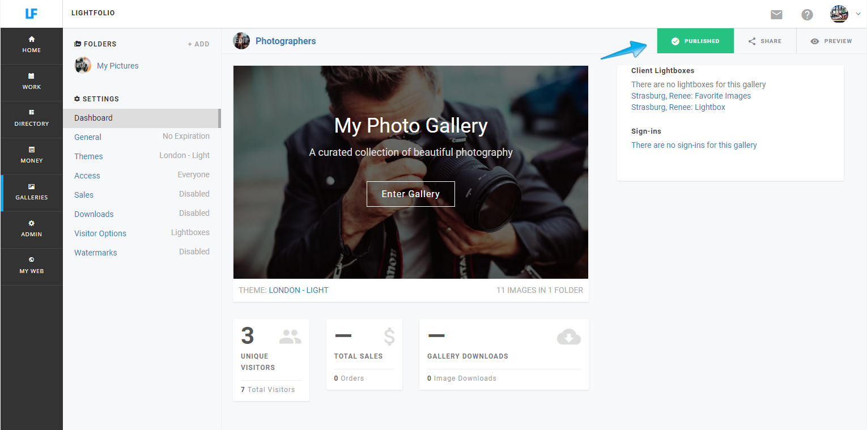The image size is (867, 430).
Task: Open Themes settings
Action: click(88, 156)
